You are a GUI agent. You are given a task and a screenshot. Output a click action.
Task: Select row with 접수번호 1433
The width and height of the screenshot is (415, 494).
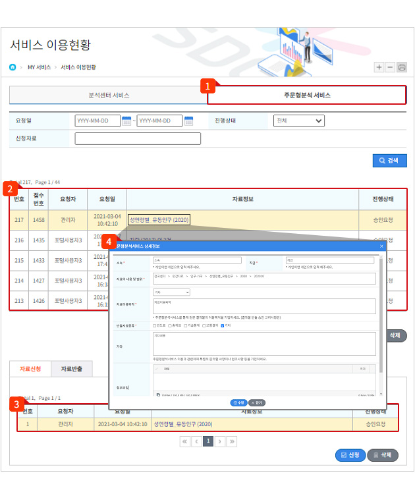tap(208, 261)
